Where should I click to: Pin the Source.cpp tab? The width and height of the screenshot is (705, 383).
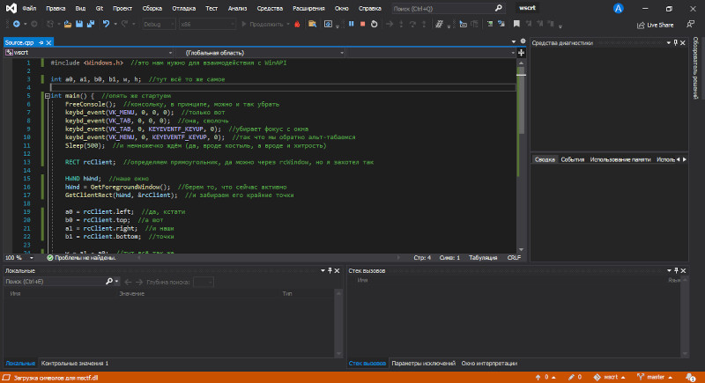pyautogui.click(x=41, y=42)
